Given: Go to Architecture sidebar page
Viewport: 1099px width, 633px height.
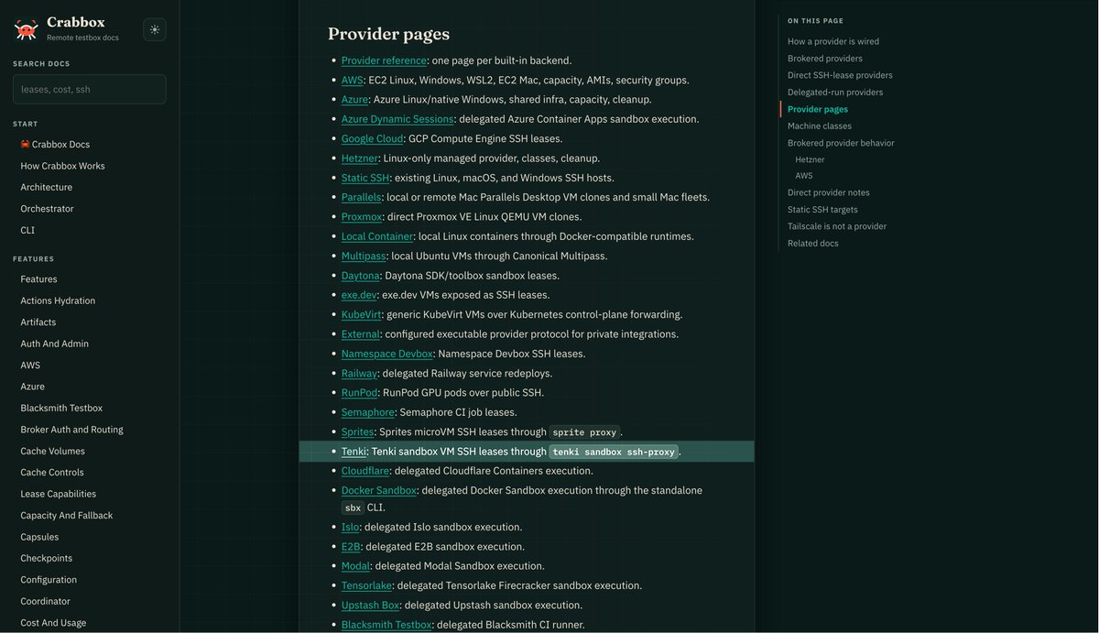Looking at the screenshot, I should pyautogui.click(x=46, y=187).
